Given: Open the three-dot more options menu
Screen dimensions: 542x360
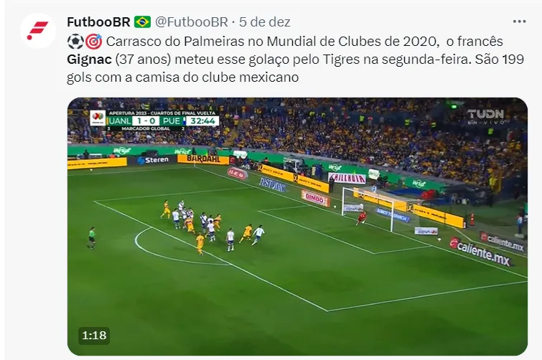Looking at the screenshot, I should [519, 22].
